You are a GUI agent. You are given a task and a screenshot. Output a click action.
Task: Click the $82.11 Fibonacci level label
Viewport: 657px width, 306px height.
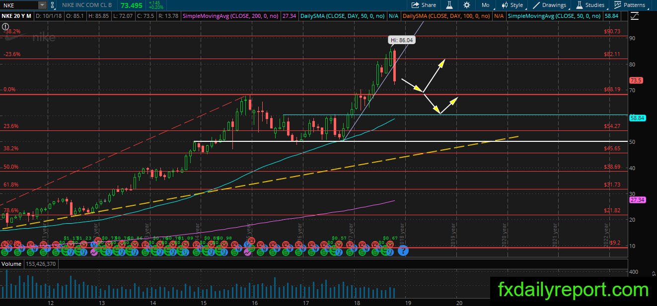[612, 54]
